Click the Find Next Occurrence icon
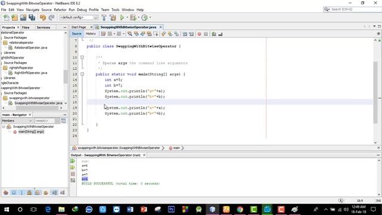The height and width of the screenshot is (215, 382). (x=143, y=34)
